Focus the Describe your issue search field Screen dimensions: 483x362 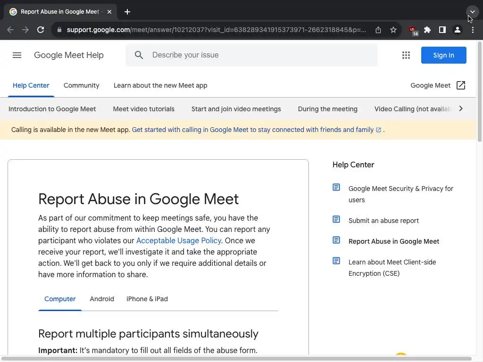252,55
